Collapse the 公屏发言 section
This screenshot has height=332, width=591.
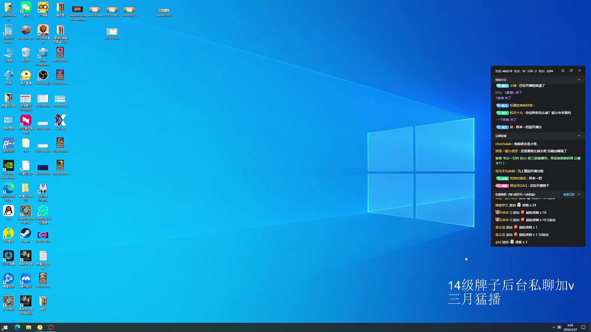click(x=579, y=136)
